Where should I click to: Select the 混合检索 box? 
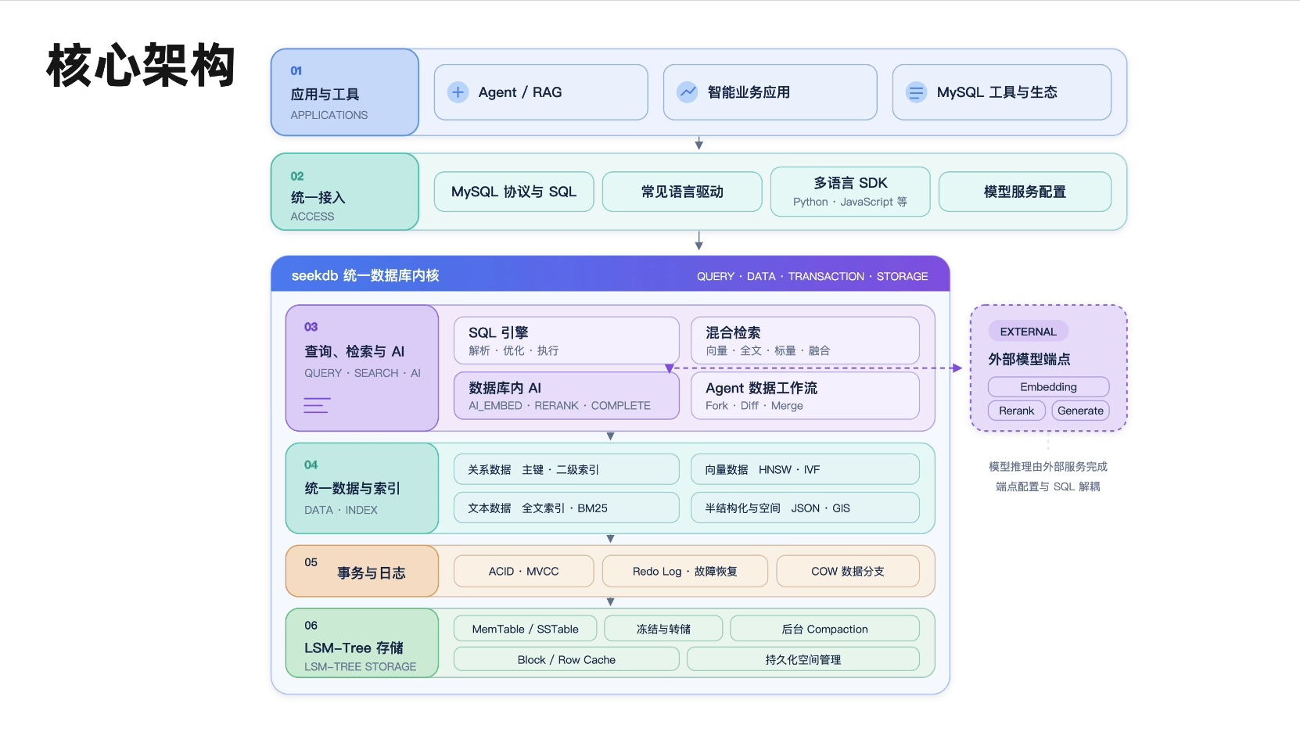click(805, 340)
